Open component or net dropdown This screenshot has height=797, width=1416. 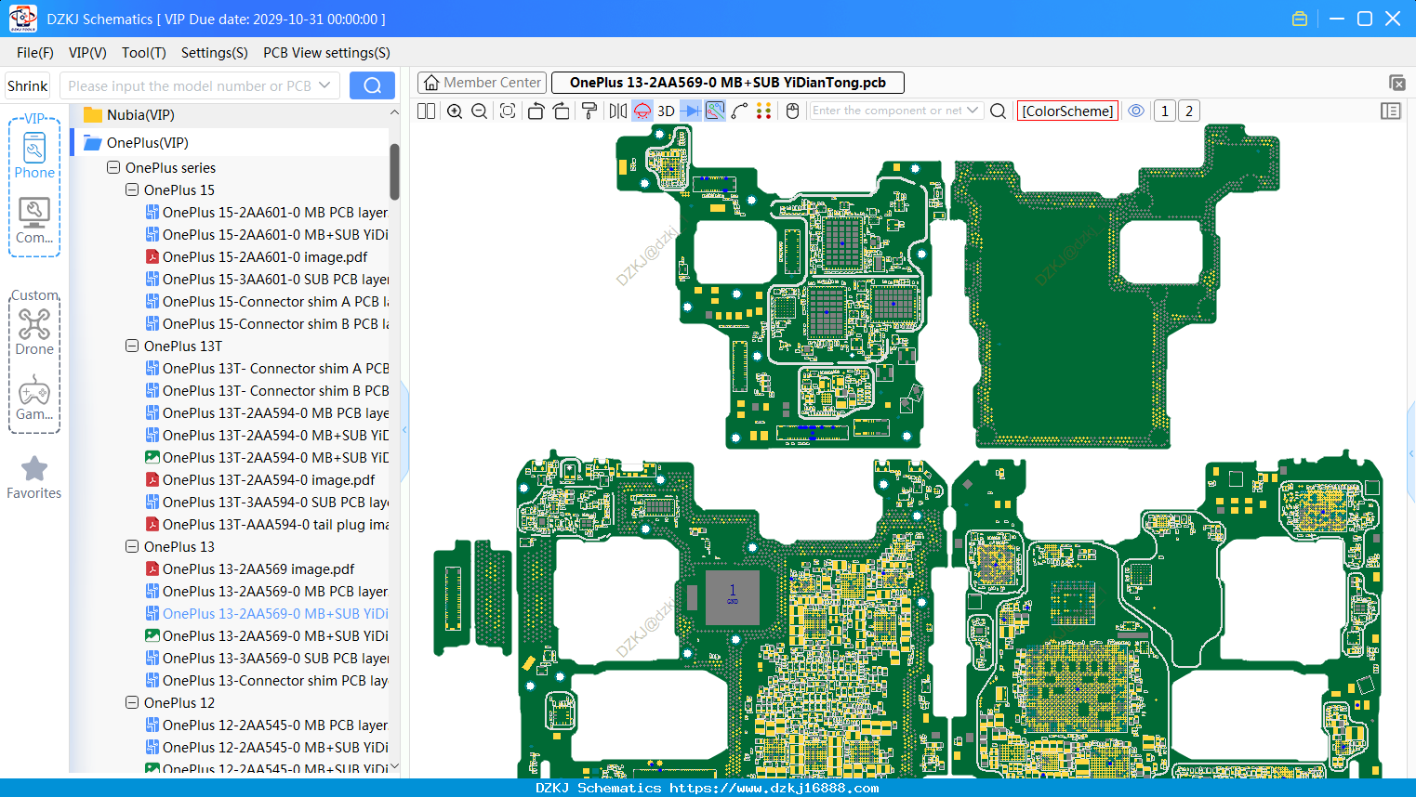coord(972,111)
